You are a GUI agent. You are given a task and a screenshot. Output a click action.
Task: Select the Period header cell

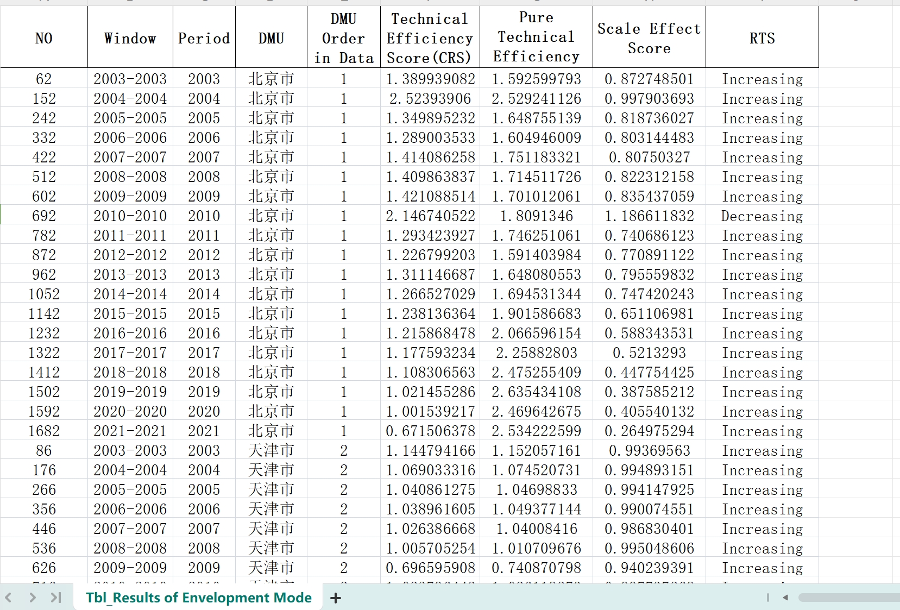pyautogui.click(x=204, y=38)
